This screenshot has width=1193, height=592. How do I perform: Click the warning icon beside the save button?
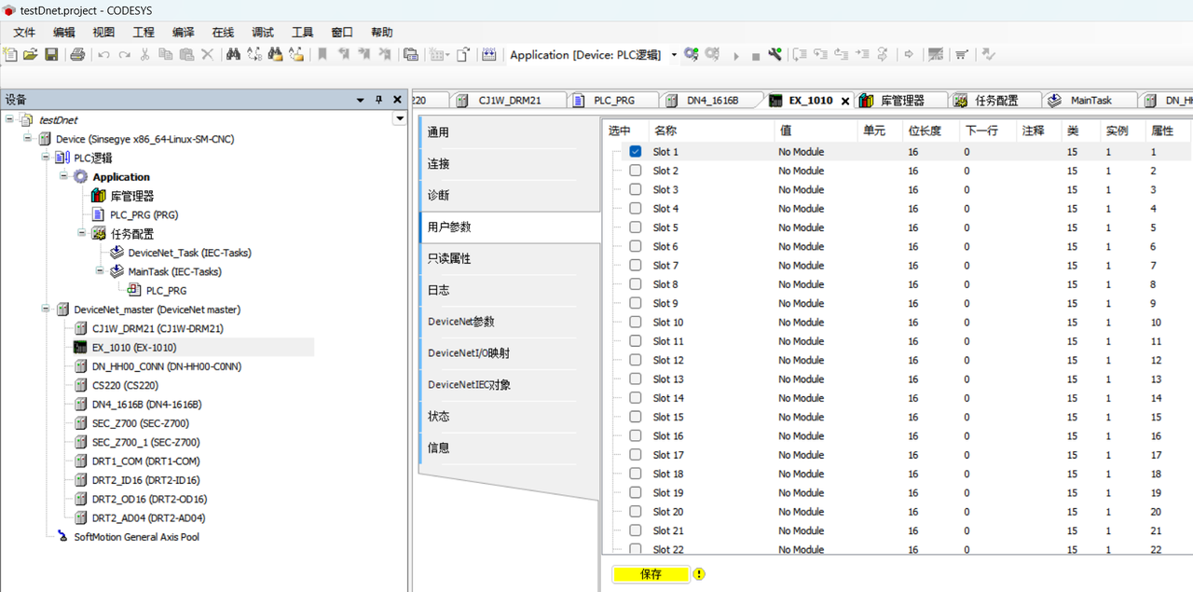[x=699, y=574]
